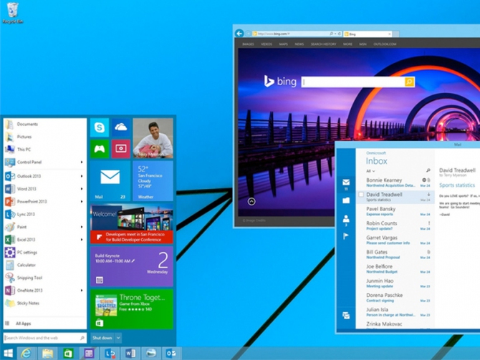Open Documents from Start menu list
480x360 pixels.
(45, 125)
